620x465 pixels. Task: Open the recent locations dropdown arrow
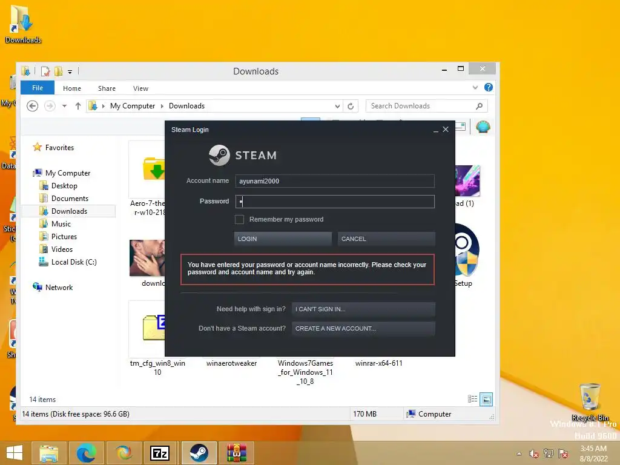64,106
